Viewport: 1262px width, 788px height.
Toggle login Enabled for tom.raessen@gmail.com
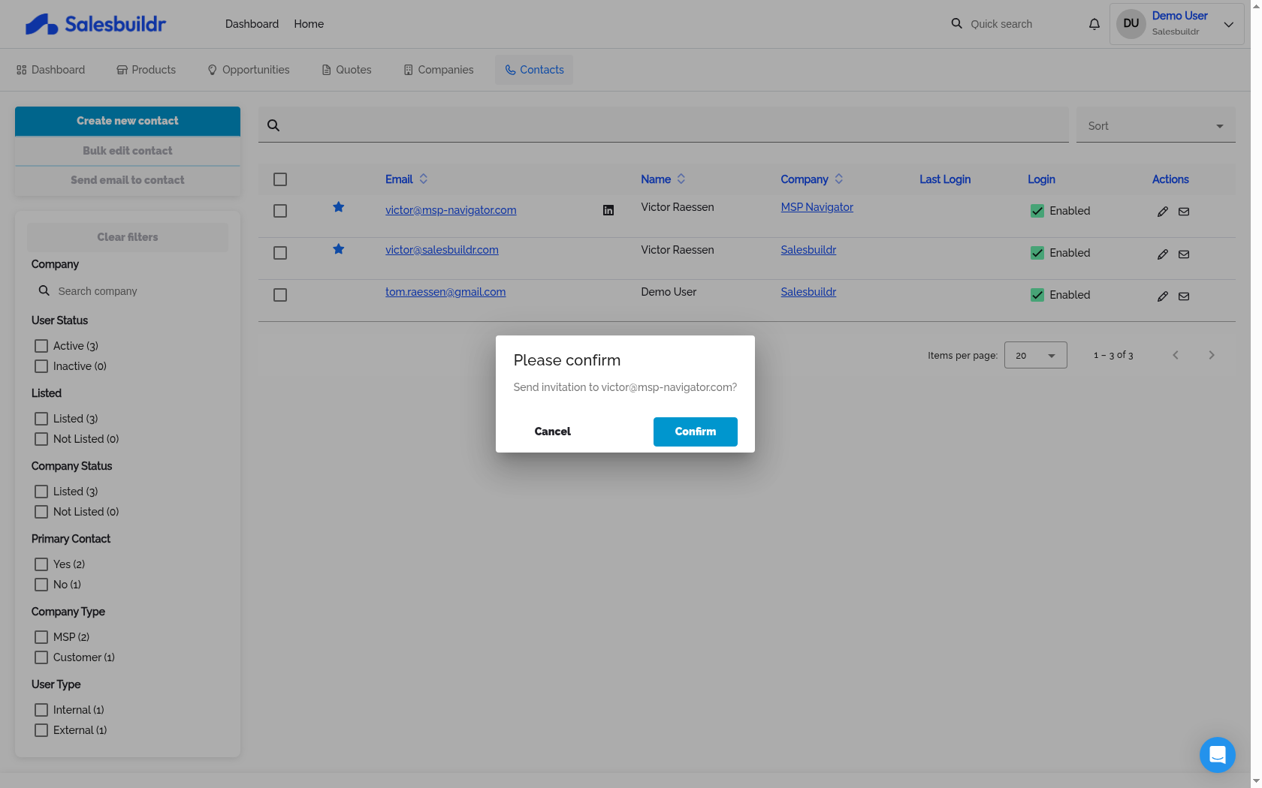click(1037, 295)
